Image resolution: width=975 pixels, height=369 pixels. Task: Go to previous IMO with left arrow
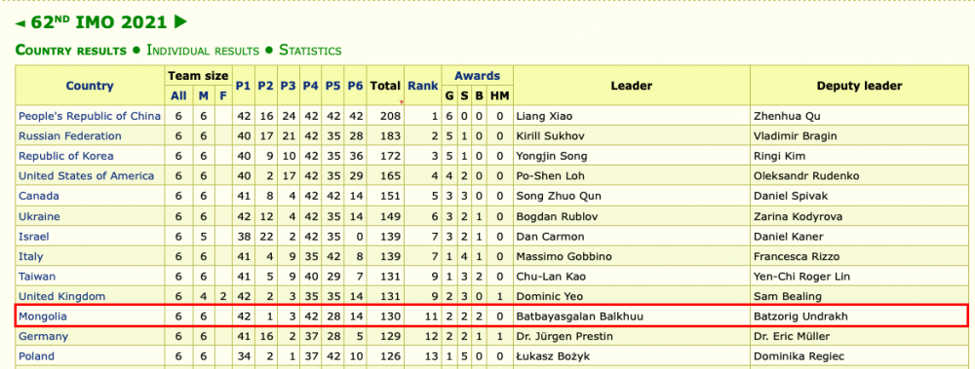(19, 23)
